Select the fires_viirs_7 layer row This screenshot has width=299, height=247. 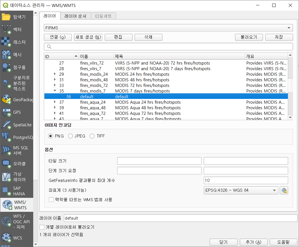166,68
